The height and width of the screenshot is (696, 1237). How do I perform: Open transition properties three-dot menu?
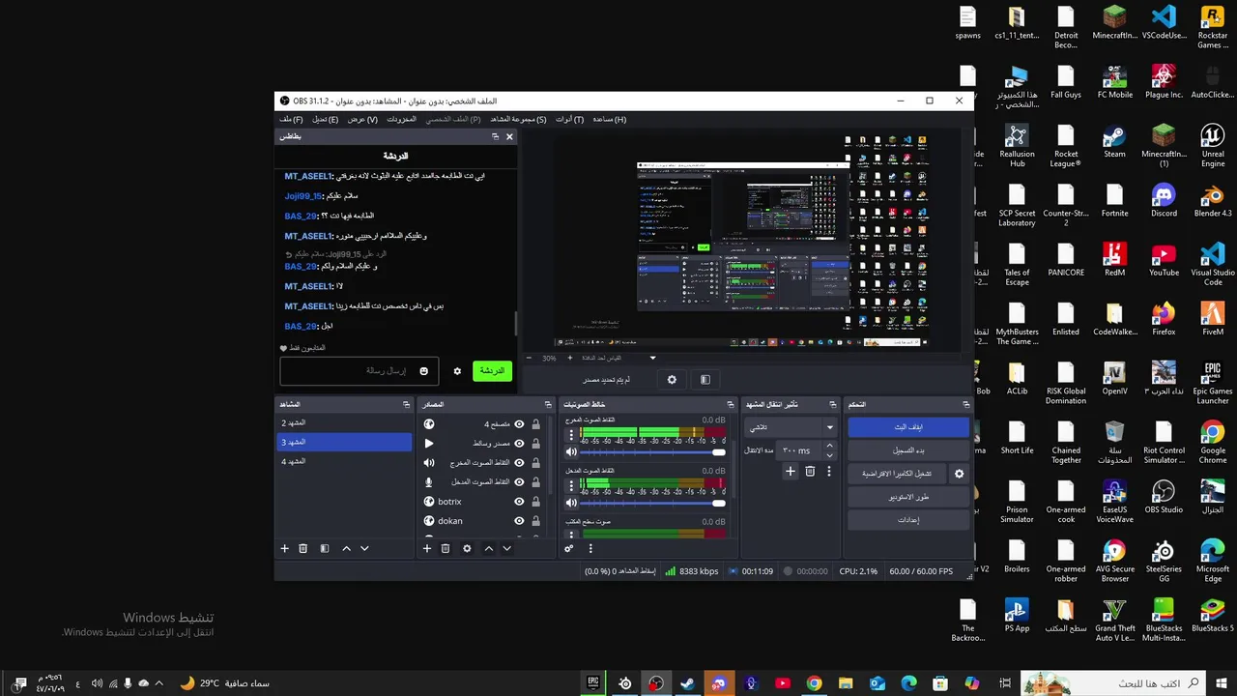coord(828,471)
